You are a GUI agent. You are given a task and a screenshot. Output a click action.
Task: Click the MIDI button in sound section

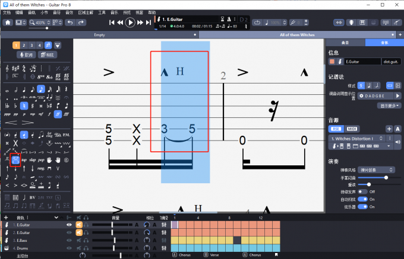pyautogui.click(x=352, y=129)
